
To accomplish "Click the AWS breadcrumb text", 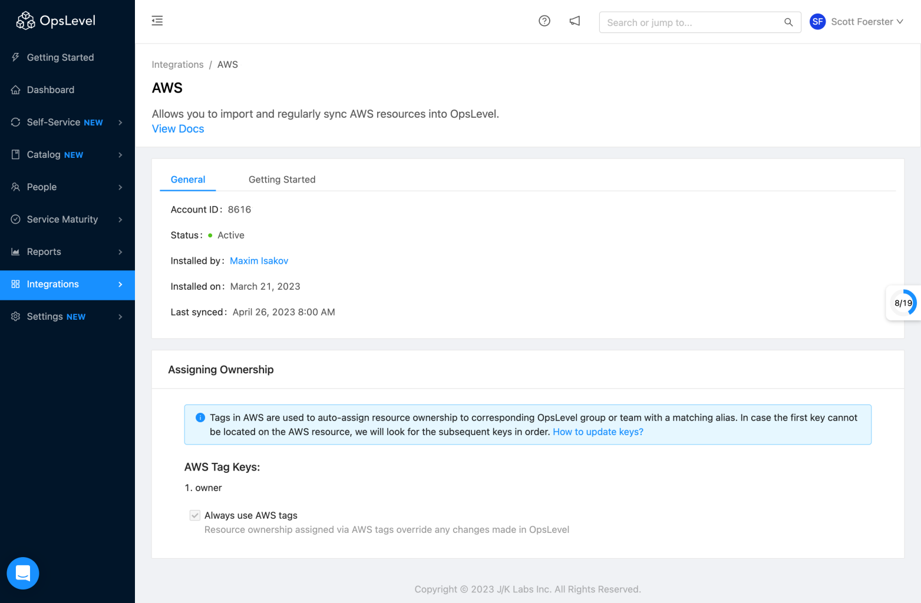I will pyautogui.click(x=227, y=65).
